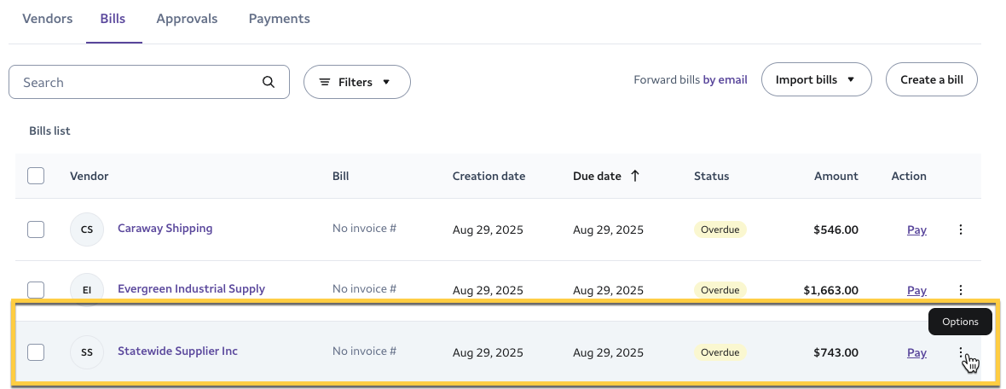The image size is (1006, 389).
Task: Click the Create a bill button
Action: pos(931,80)
